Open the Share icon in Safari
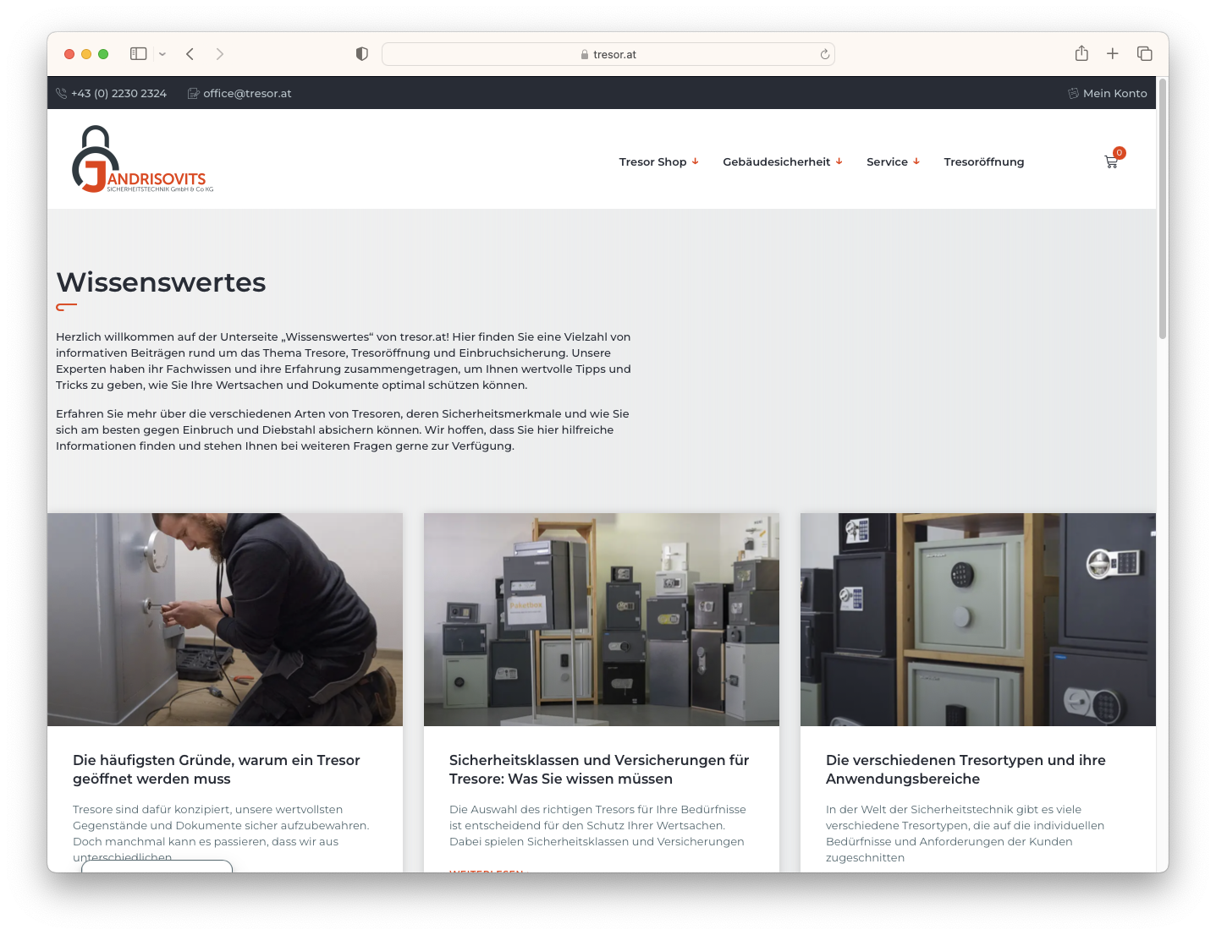 point(1081,53)
